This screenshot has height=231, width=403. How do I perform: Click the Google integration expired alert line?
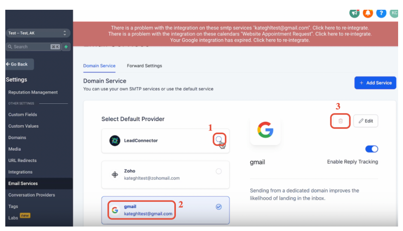(240, 40)
